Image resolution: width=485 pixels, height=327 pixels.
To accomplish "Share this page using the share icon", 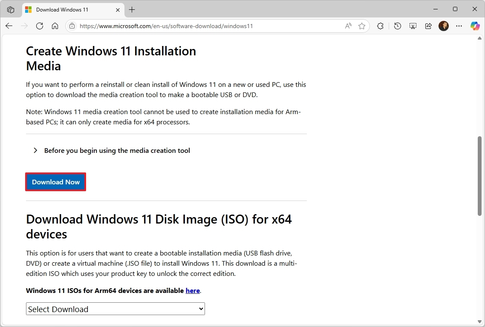I will (x=428, y=26).
